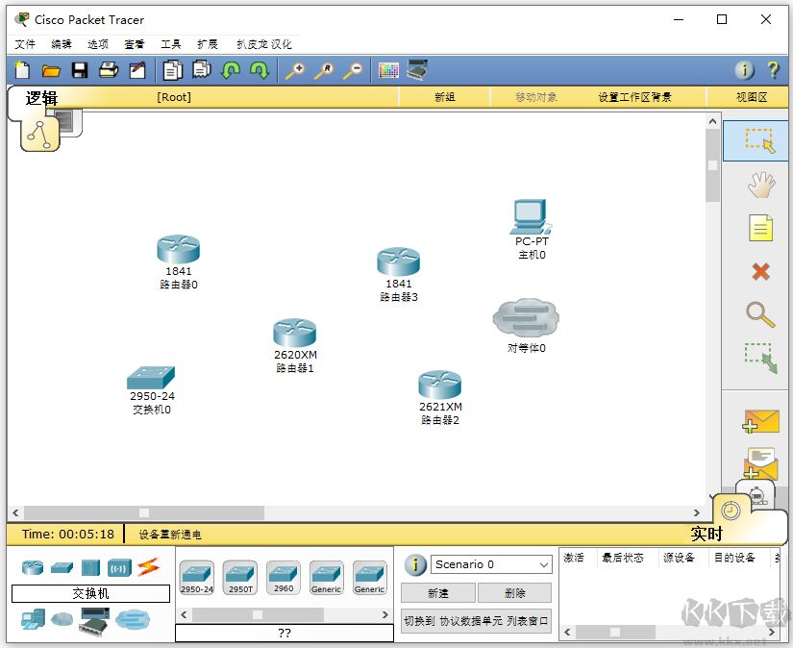
Task: Click the scenario info icon
Action: coord(414,564)
